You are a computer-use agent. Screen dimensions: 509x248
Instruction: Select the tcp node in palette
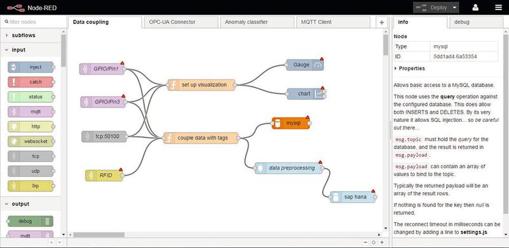31,156
